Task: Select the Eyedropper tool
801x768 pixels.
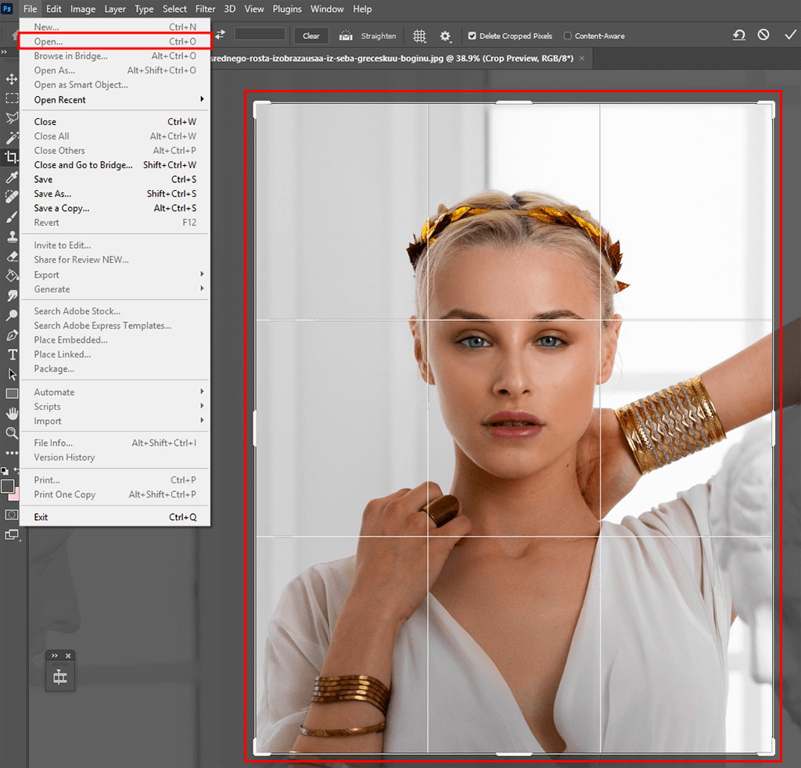Action: coord(12,178)
